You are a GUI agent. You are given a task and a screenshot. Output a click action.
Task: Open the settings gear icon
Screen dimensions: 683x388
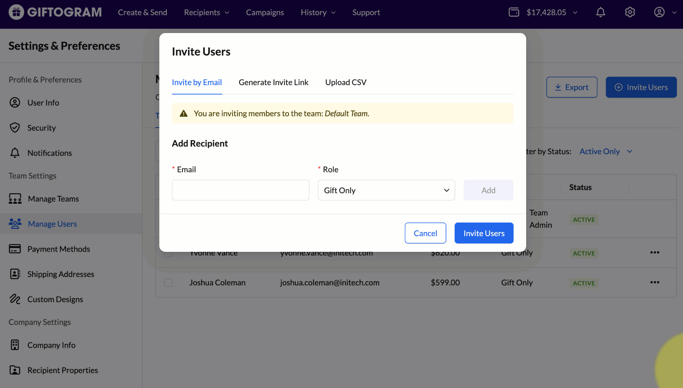coord(630,13)
